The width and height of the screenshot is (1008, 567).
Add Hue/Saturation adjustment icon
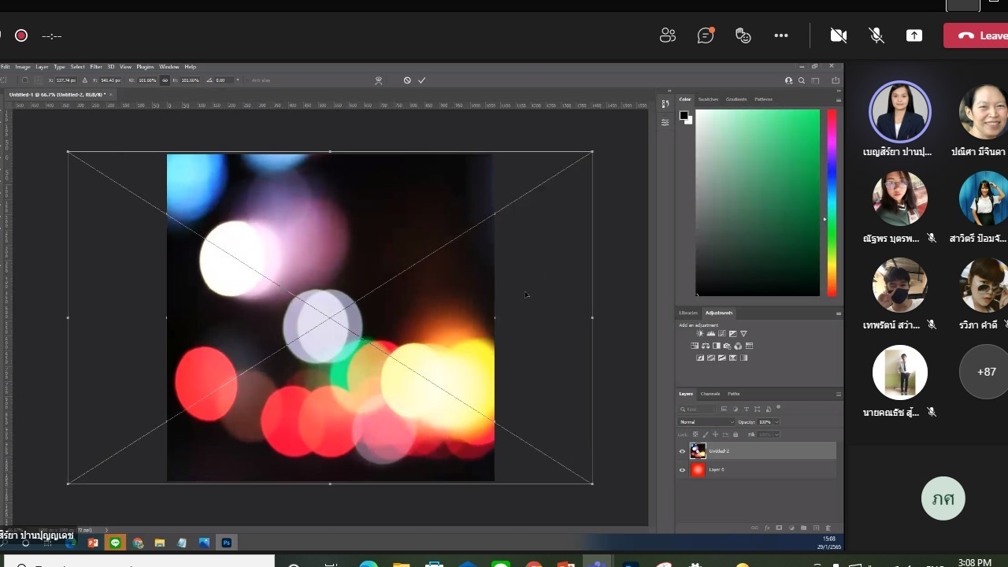click(695, 346)
